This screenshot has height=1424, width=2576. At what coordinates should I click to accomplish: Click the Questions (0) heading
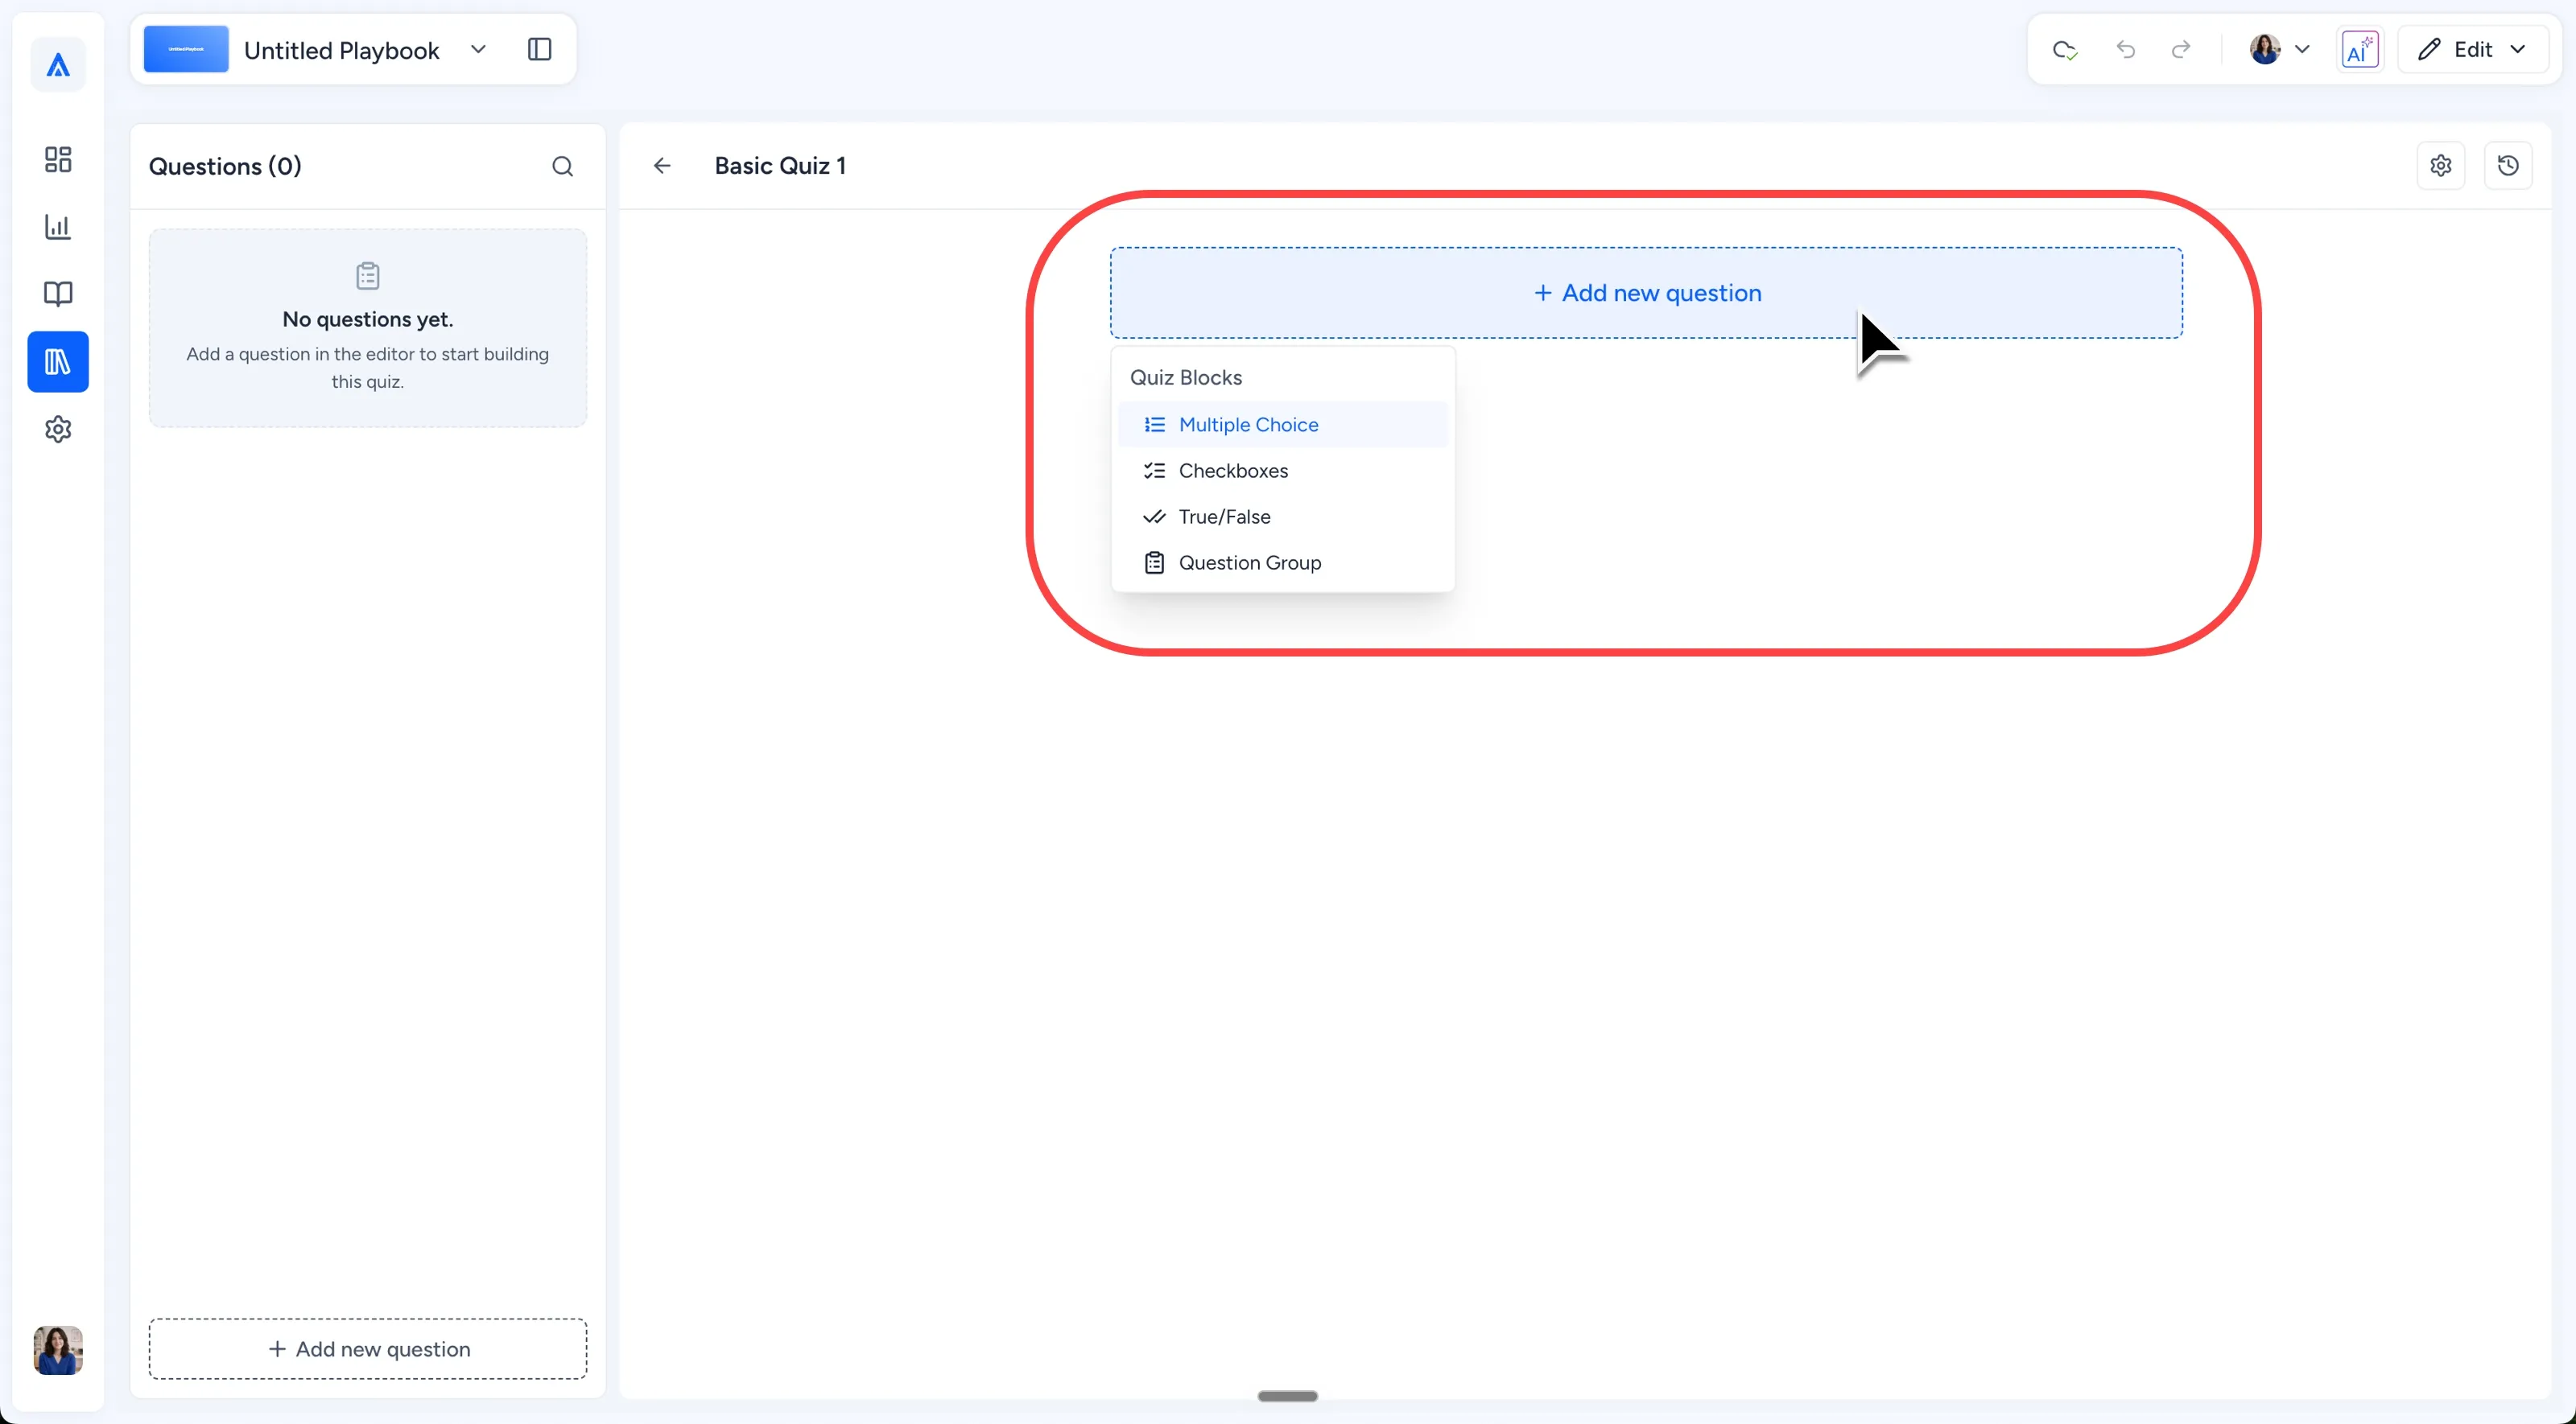[x=225, y=167]
